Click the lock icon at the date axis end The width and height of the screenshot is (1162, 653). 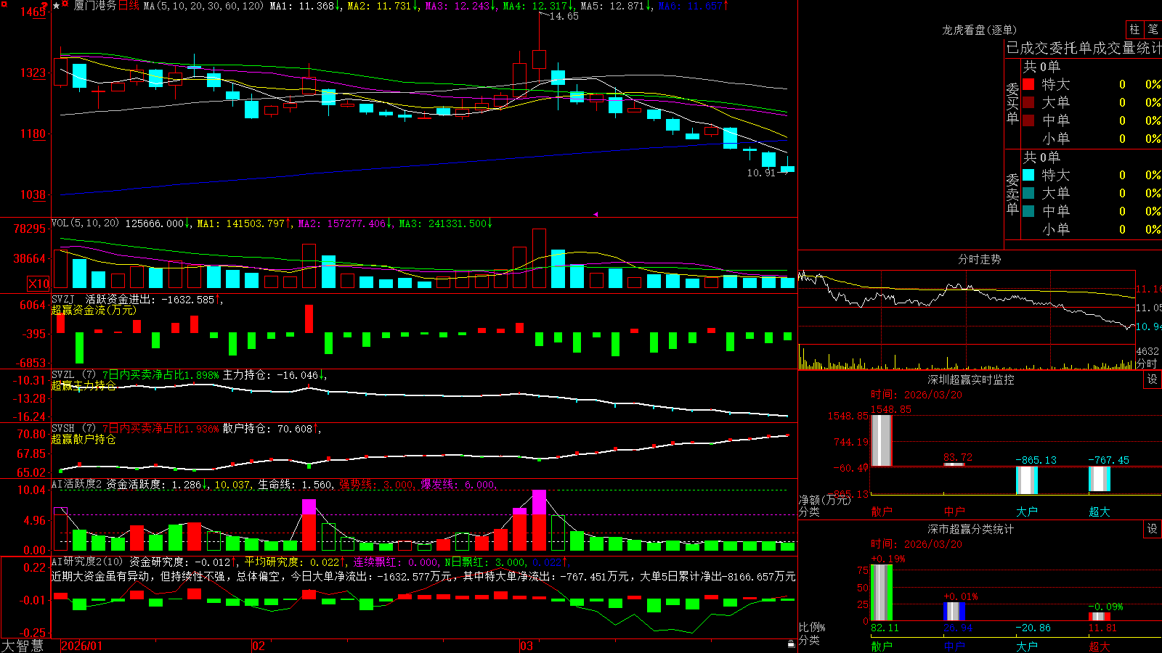pyautogui.click(x=792, y=644)
